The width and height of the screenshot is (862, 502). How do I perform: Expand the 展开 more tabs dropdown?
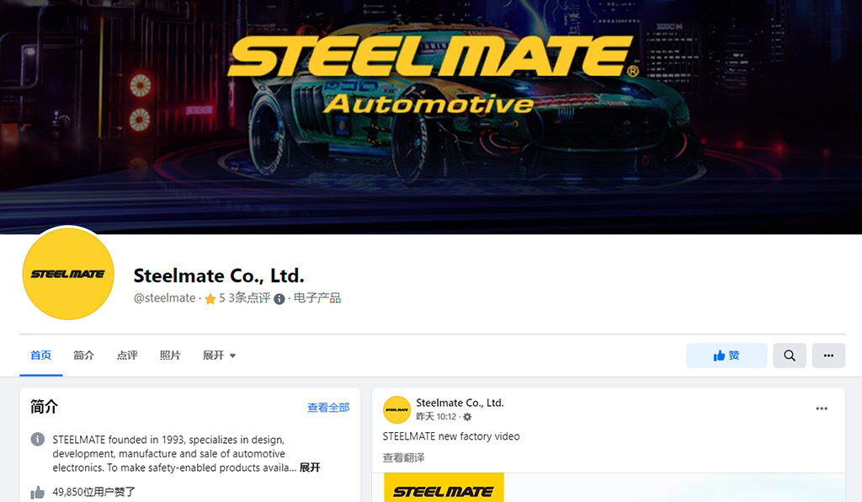[219, 355]
